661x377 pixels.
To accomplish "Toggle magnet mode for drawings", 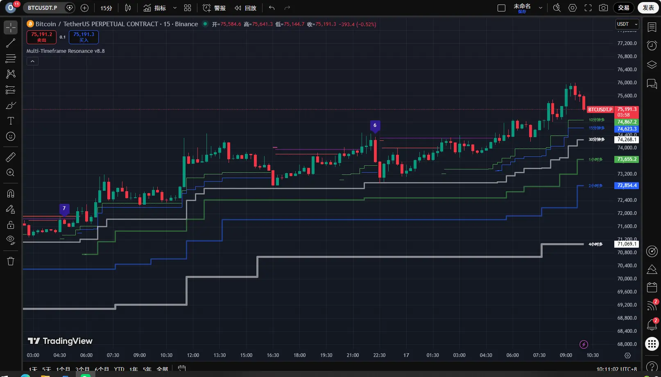I will click(x=11, y=194).
